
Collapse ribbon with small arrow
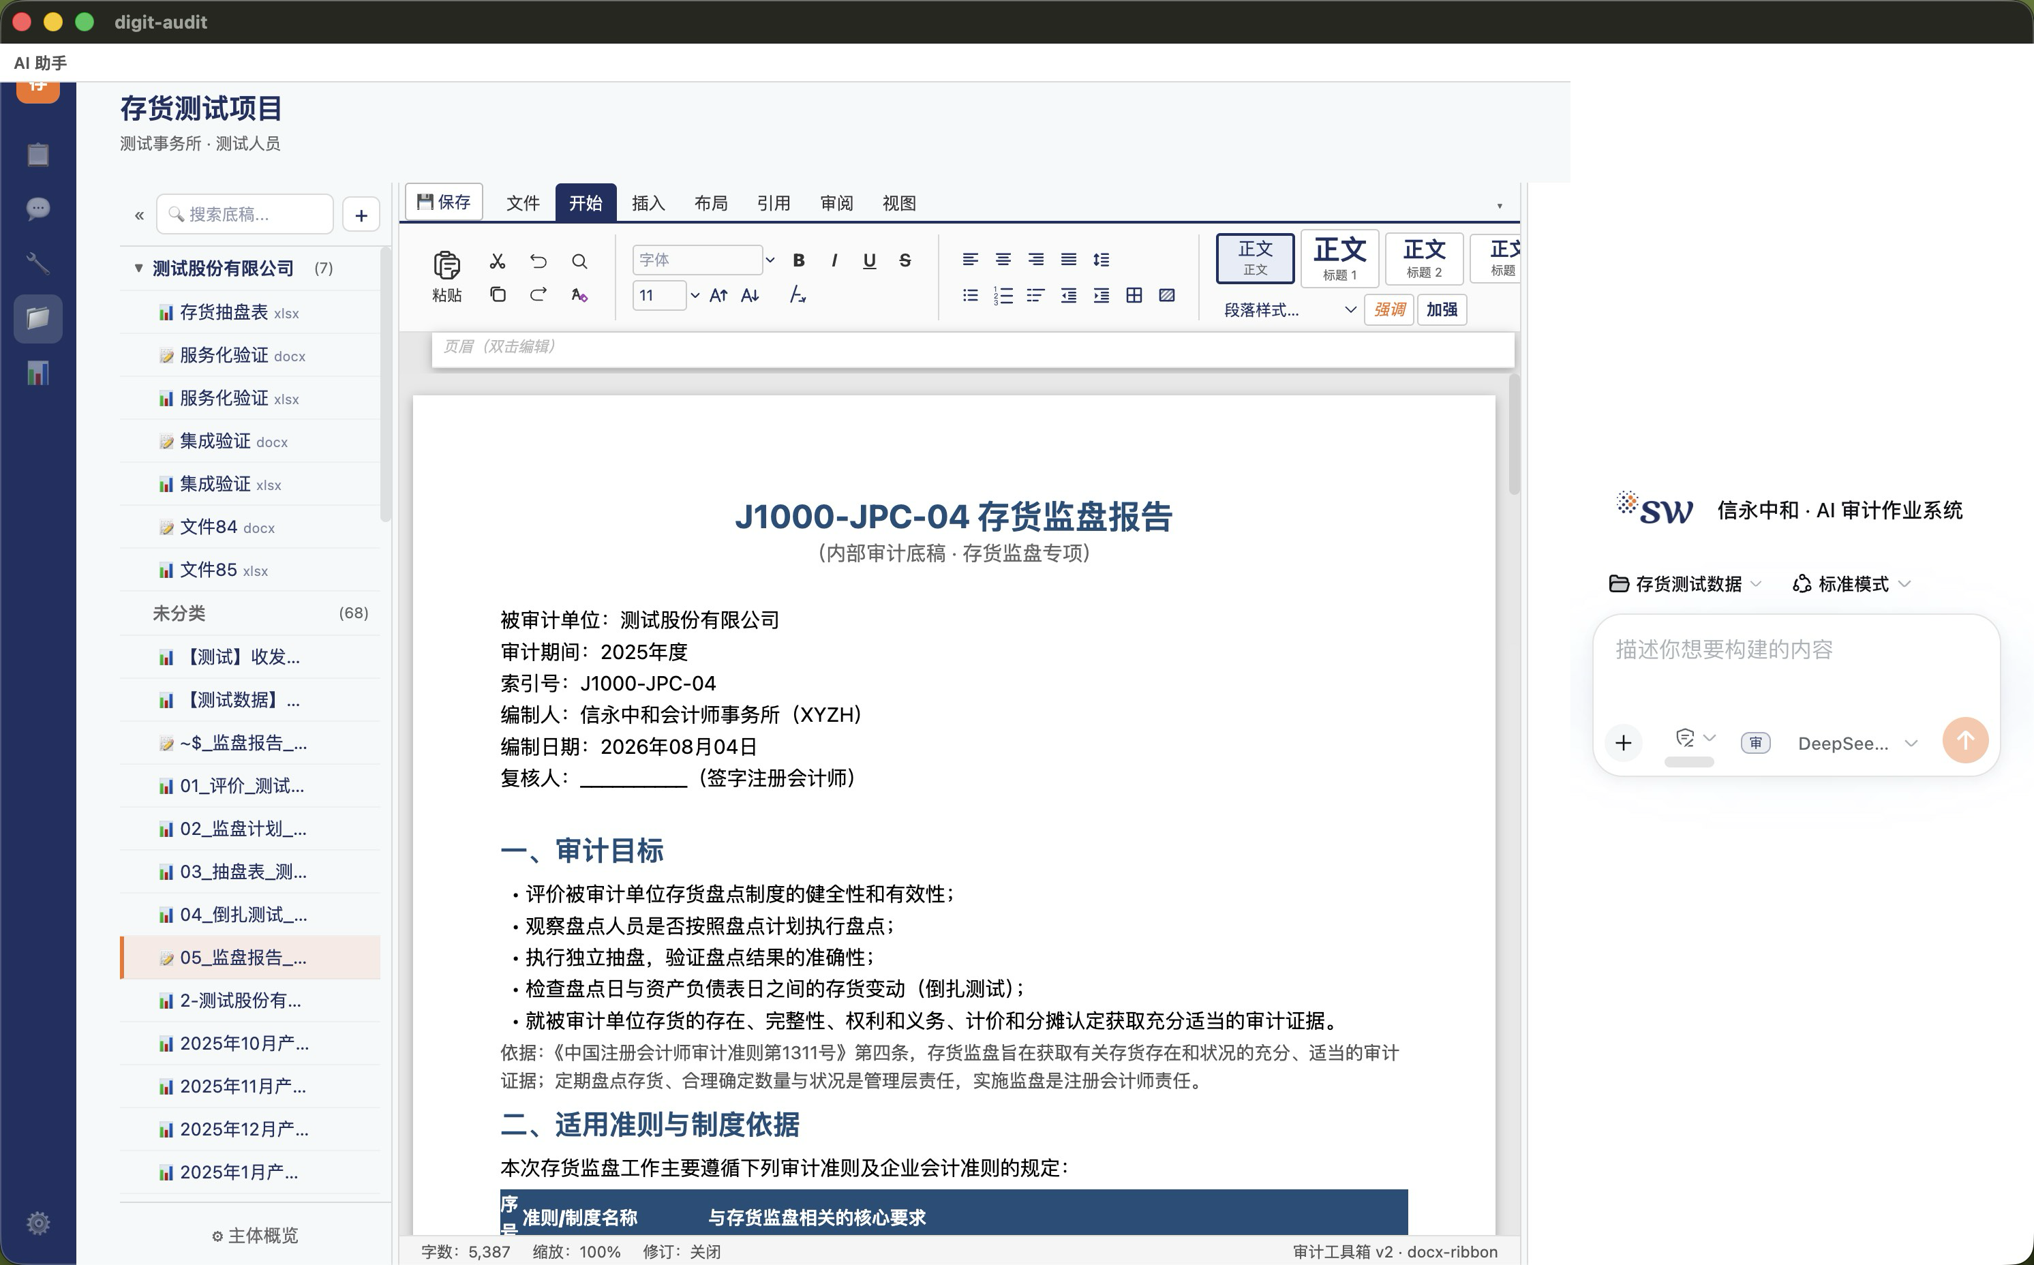1500,206
